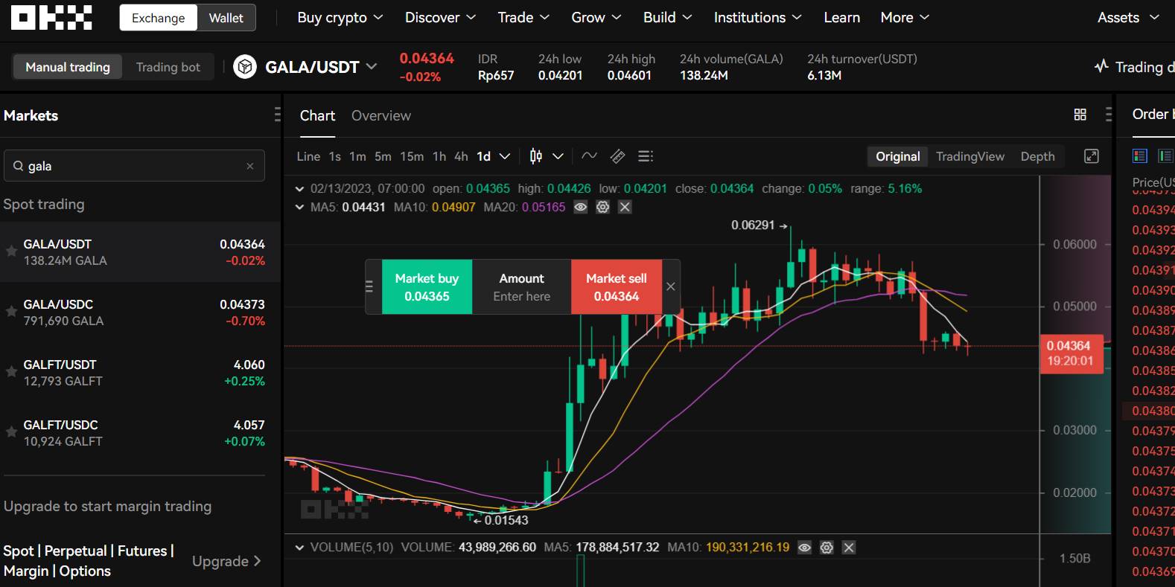Image resolution: width=1175 pixels, height=587 pixels.
Task: Collapse the MA indicator row chevron
Action: 299,208
